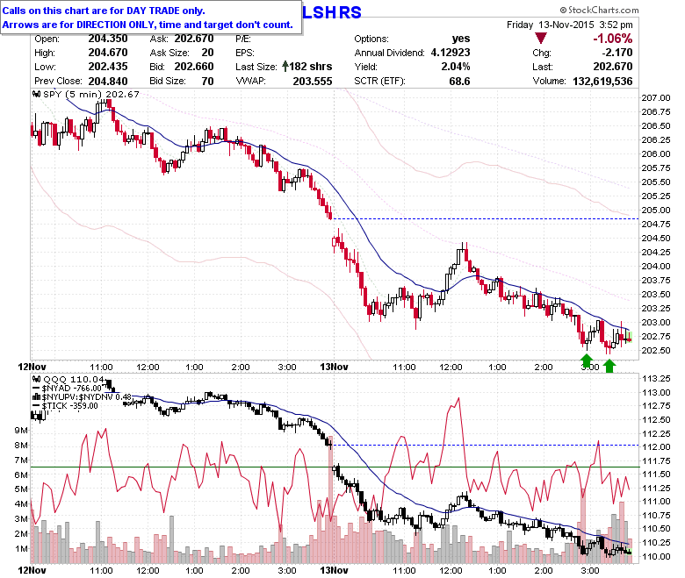Click the 112.00 label on QQQ axis
The height and width of the screenshot is (578, 685).
click(656, 446)
